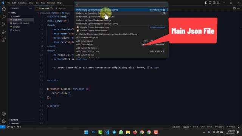Click the split editor icon

point(234,8)
